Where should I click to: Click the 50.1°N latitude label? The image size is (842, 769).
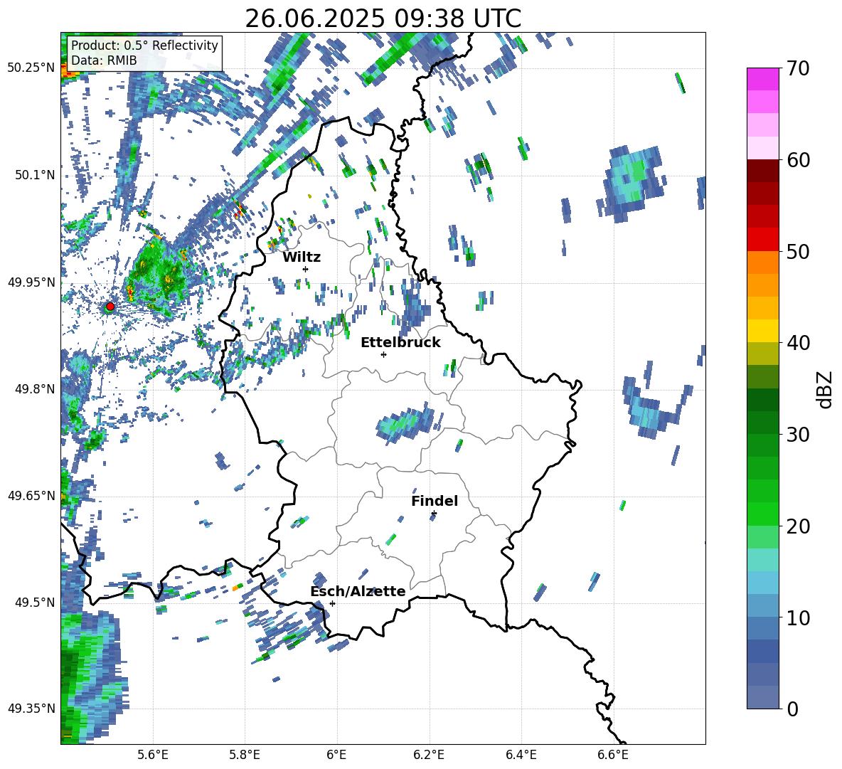34,175
